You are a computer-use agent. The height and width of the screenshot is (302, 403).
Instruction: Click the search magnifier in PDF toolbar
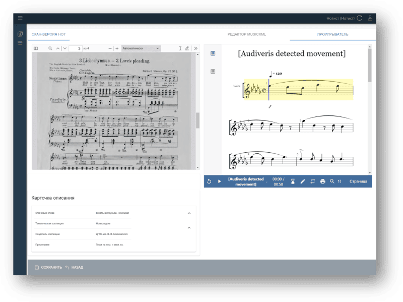click(50, 48)
